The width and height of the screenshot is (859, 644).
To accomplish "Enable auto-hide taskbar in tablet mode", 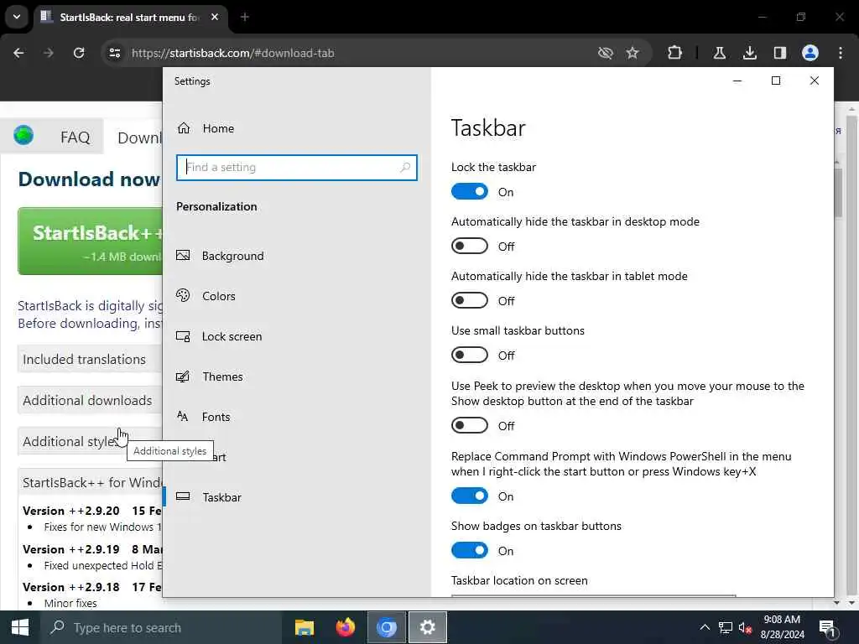I will tap(470, 301).
